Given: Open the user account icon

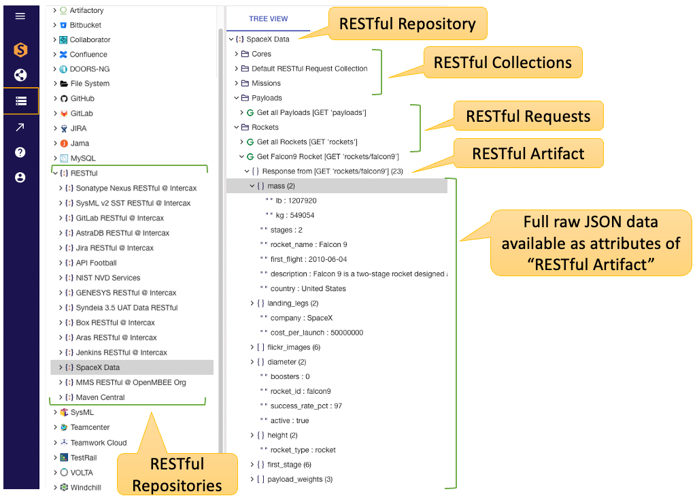Looking at the screenshot, I should coord(20,177).
